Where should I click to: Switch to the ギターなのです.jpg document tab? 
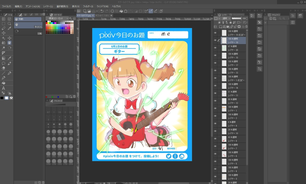pos(84,15)
